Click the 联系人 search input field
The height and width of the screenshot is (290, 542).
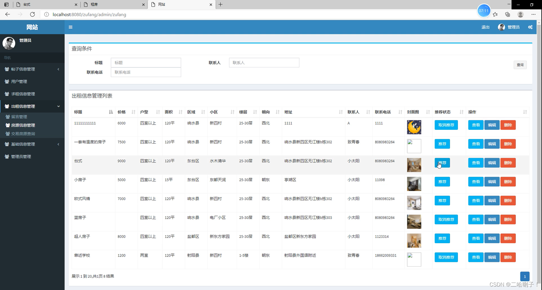(264, 63)
